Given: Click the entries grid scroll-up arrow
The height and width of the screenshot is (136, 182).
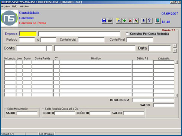Looking at the screenshot, I should tap(176, 62).
